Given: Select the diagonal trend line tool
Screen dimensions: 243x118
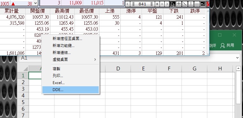Looking at the screenshot, I should pyautogui.click(x=185, y=4).
